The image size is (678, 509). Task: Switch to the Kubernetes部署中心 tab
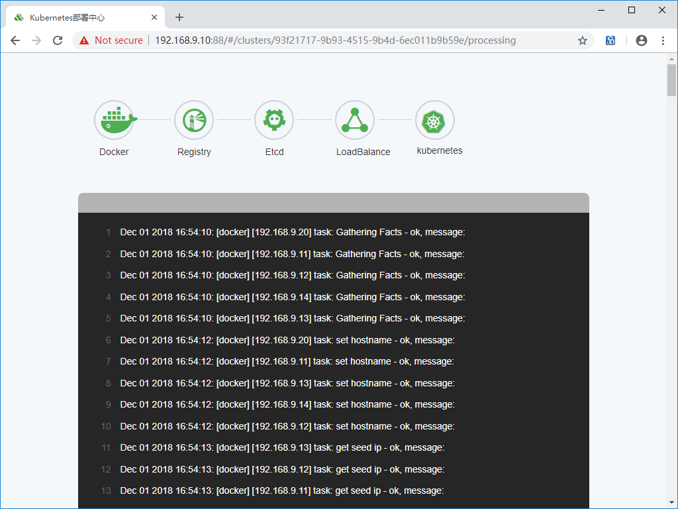coord(85,17)
